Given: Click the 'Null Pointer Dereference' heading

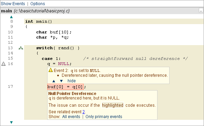Looking at the screenshot, I should click(x=72, y=94).
